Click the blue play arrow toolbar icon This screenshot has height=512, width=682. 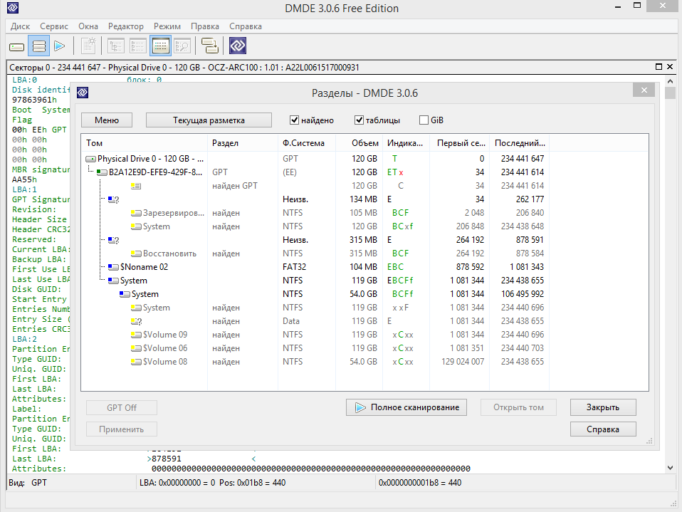[x=60, y=46]
